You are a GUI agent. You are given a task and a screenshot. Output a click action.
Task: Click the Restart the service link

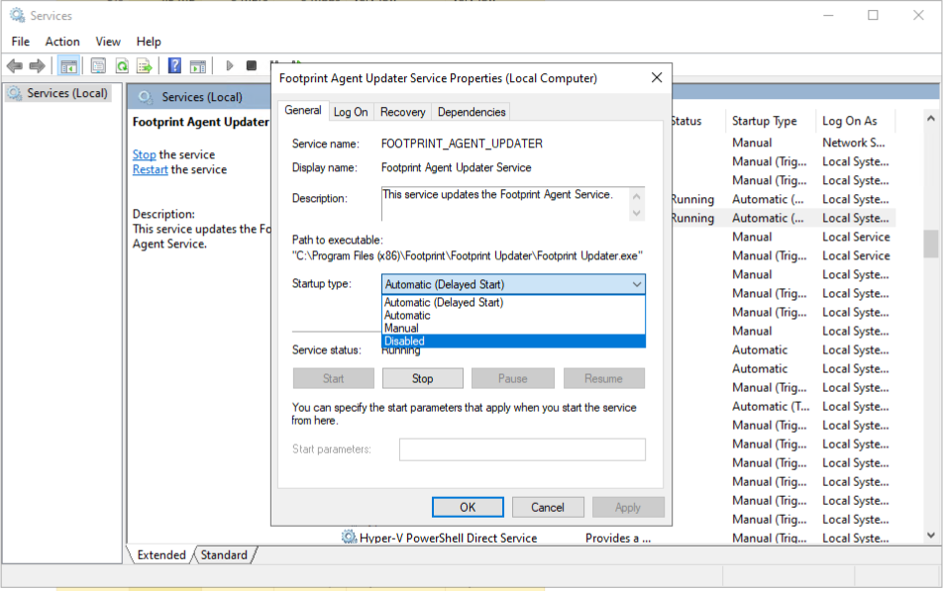coord(150,170)
